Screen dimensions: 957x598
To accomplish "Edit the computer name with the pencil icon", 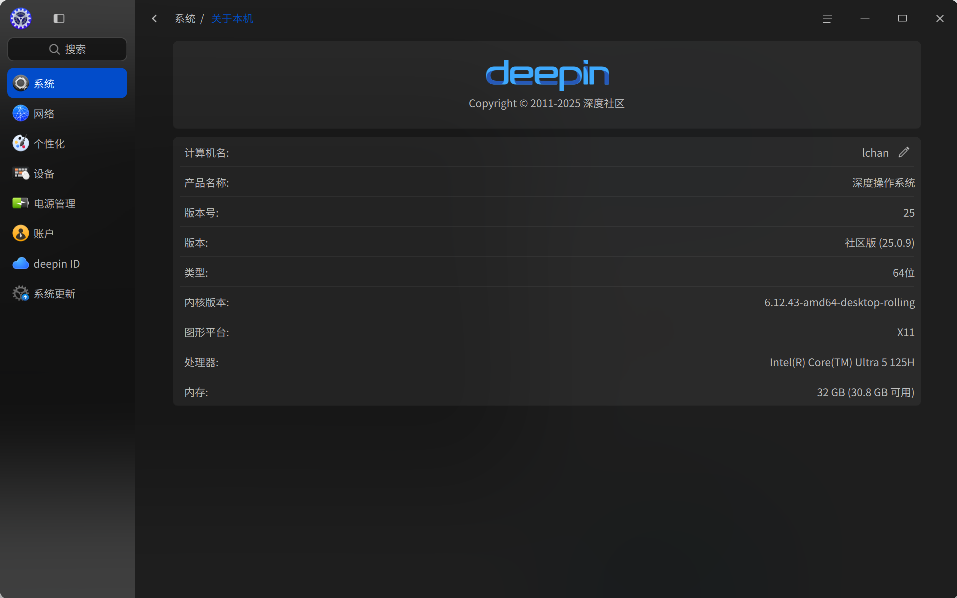I will [904, 152].
